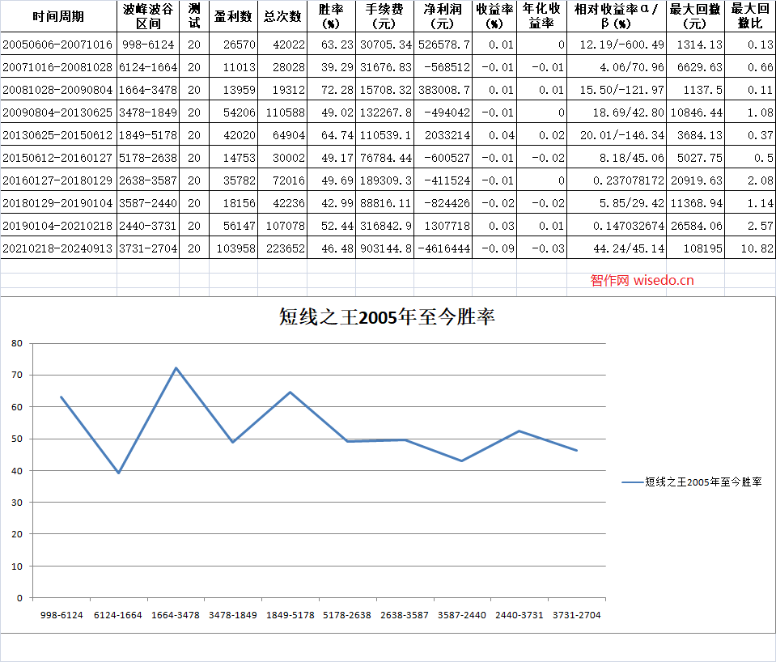The width and height of the screenshot is (776, 662).
Task: Select the 最大回撤(元) header cell
Action: click(695, 16)
